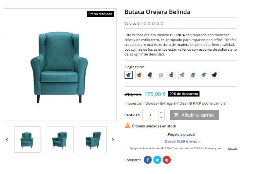Open the Desde 14,69 €/mes financing link
Viewport: 279px width, 174px height.
(x=183, y=141)
